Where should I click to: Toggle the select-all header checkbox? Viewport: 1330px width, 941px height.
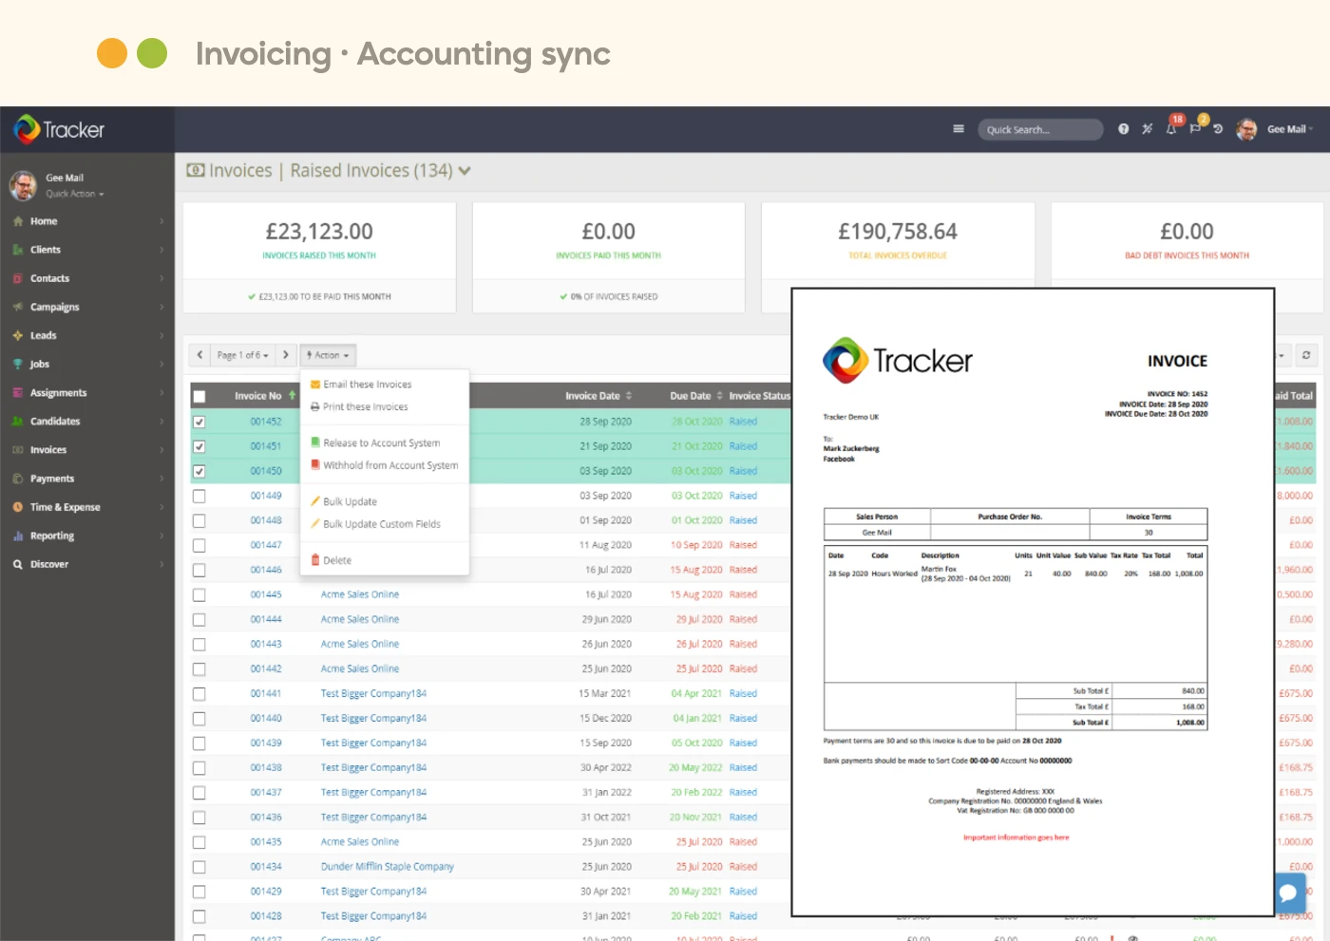point(199,397)
